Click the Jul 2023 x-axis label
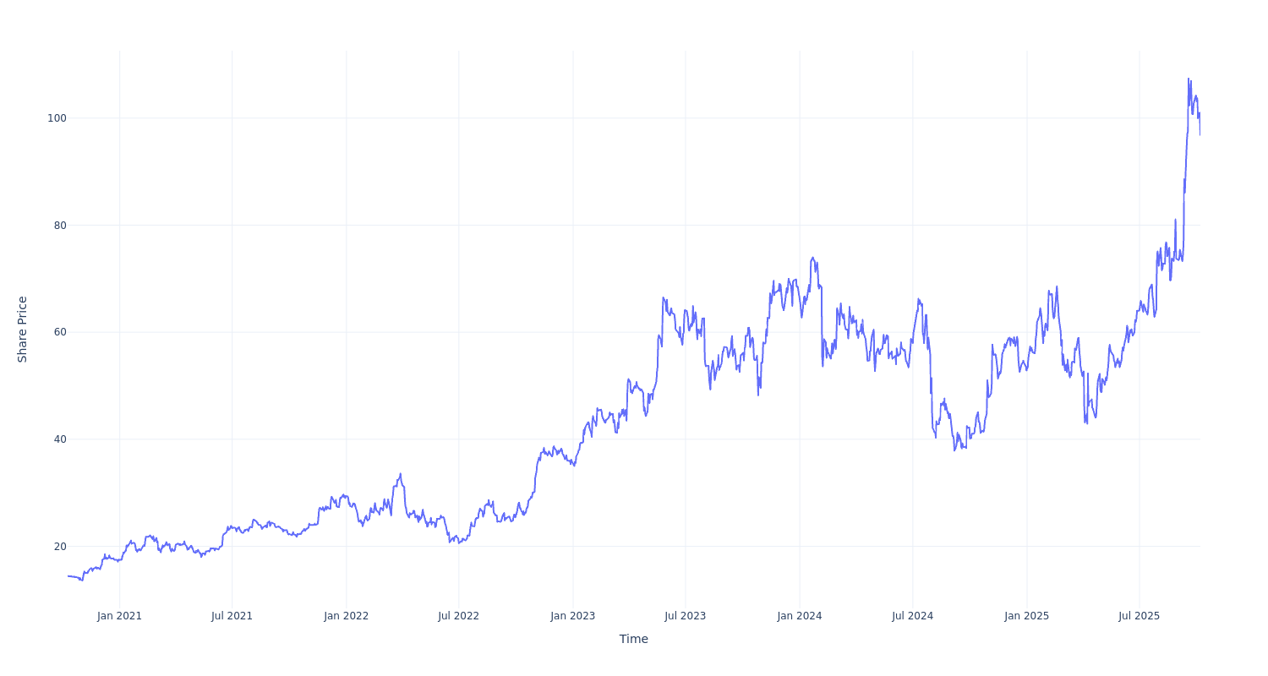This screenshot has height=676, width=1268. click(x=685, y=616)
